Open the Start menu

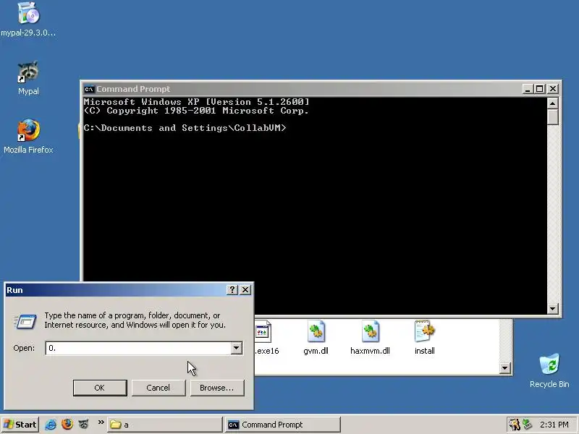pyautogui.click(x=20, y=425)
